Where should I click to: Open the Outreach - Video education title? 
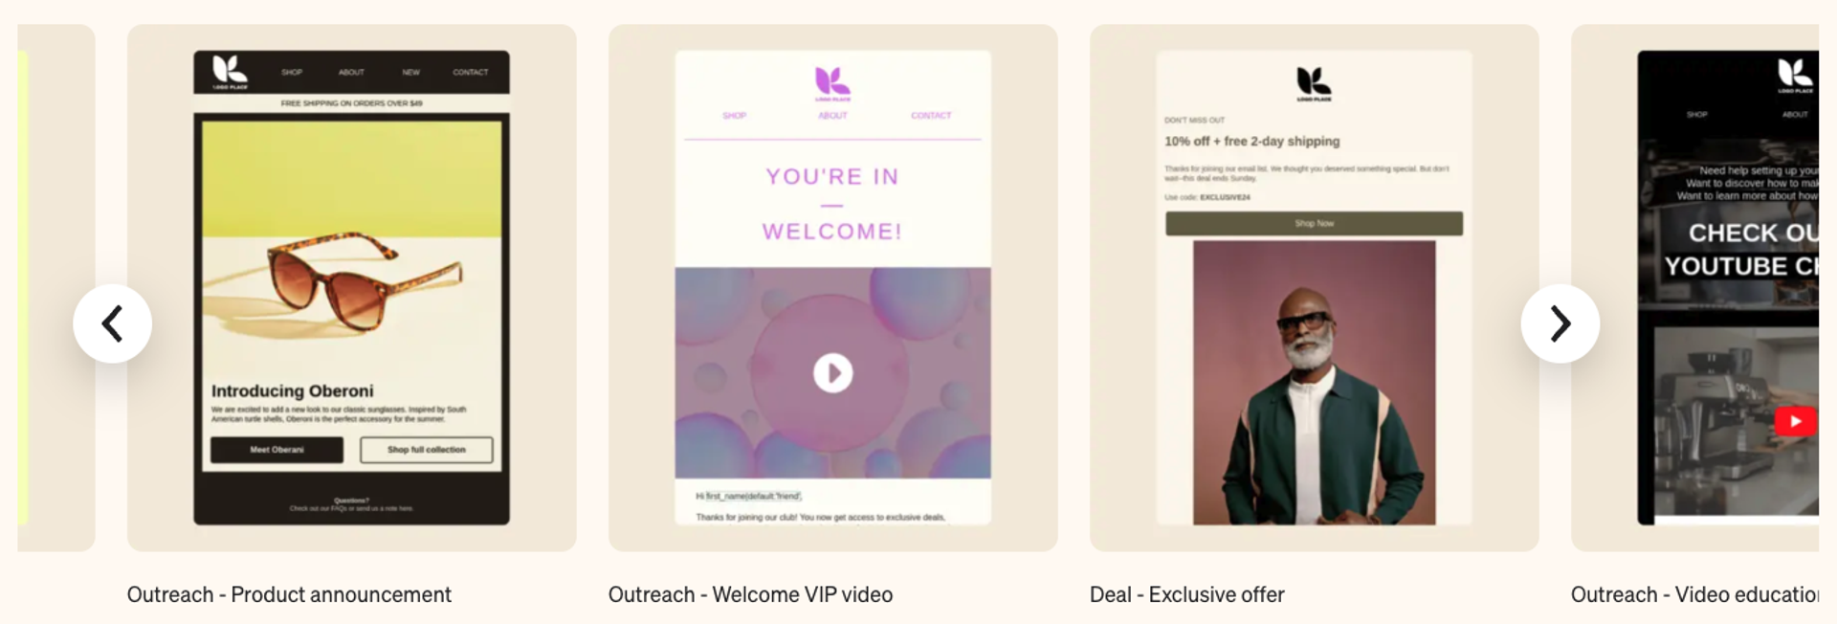point(1694,594)
